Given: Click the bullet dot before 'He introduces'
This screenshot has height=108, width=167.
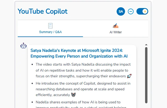Looking at the screenshot, I should coord(32,83).
